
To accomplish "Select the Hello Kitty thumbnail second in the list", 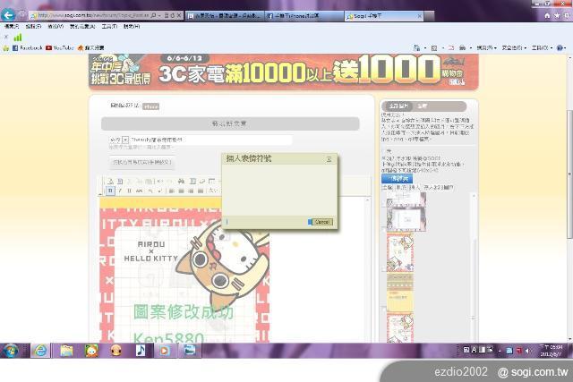I will click(400, 253).
